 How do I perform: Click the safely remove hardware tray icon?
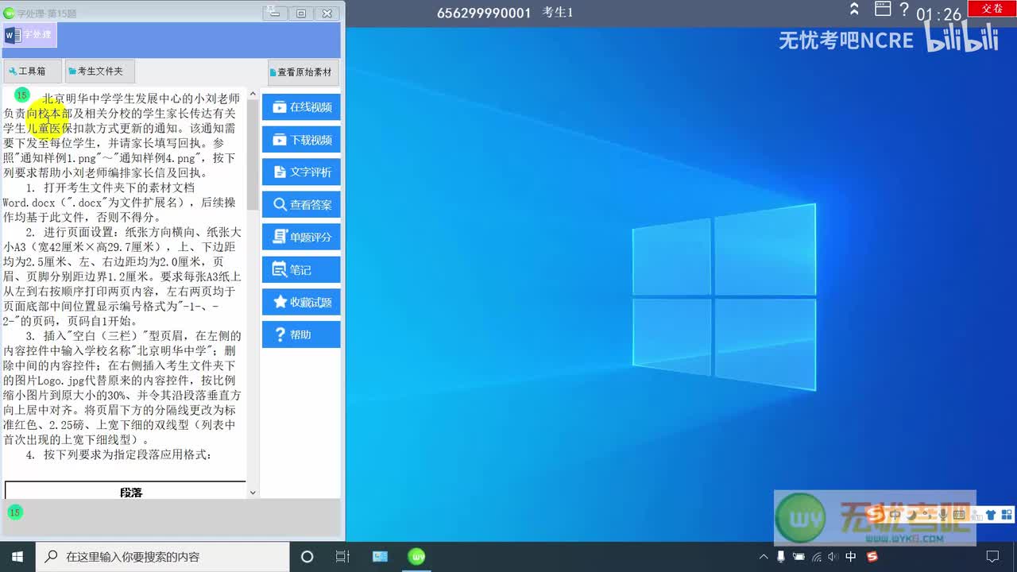781,557
